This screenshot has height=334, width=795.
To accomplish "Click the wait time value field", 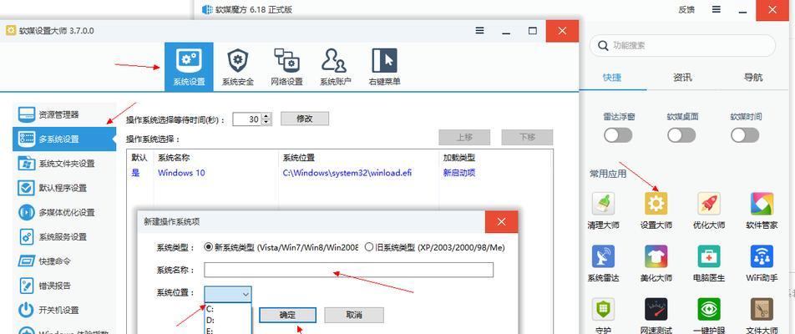I will pyautogui.click(x=247, y=119).
